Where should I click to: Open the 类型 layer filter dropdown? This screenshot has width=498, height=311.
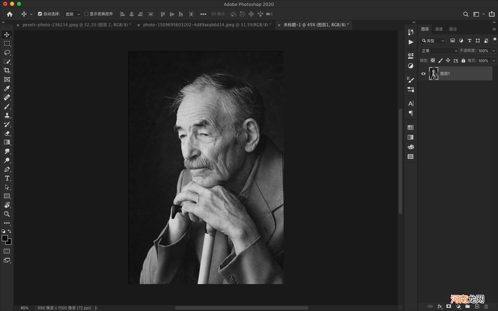(x=433, y=41)
